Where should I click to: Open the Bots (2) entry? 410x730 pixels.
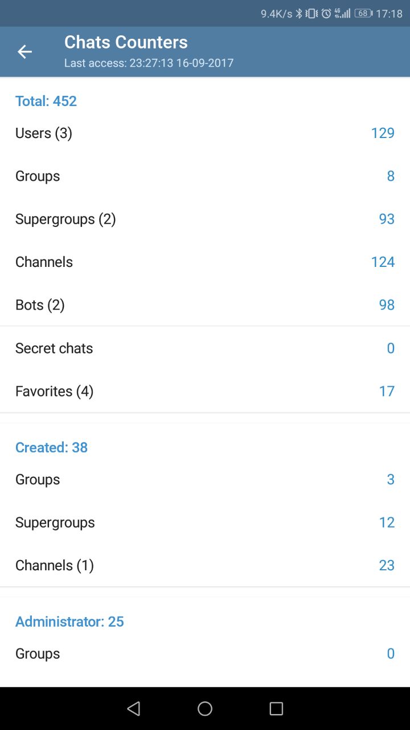(x=205, y=305)
